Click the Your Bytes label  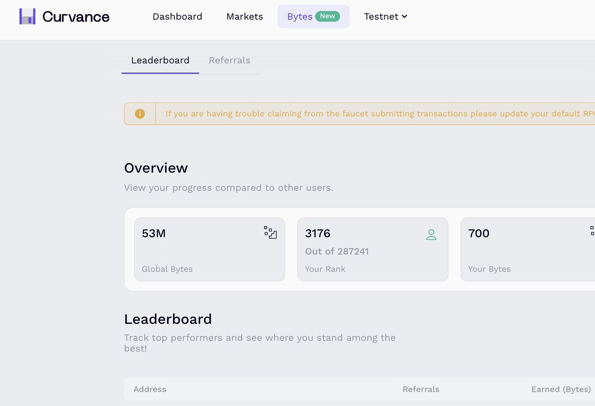pyautogui.click(x=489, y=269)
